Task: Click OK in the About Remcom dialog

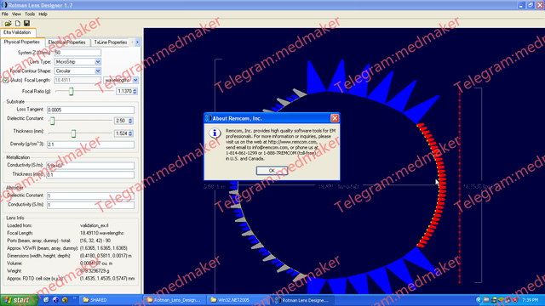Action: tap(272, 170)
